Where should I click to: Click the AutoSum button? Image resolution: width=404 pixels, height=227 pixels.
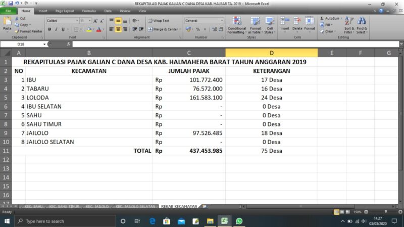pyautogui.click(x=331, y=18)
